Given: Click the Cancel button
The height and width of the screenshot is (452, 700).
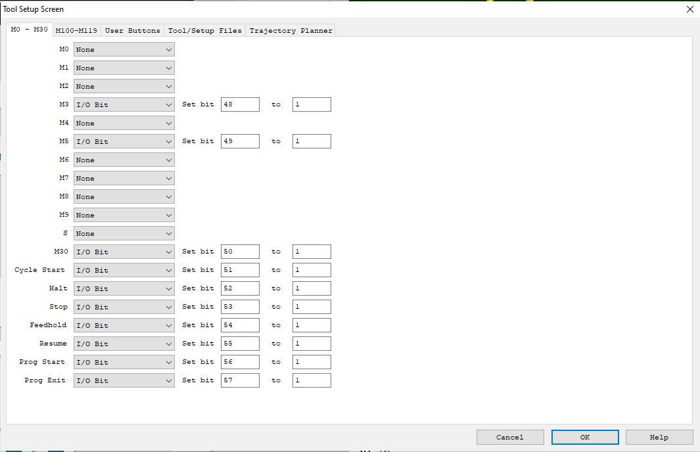Looking at the screenshot, I should (510, 438).
